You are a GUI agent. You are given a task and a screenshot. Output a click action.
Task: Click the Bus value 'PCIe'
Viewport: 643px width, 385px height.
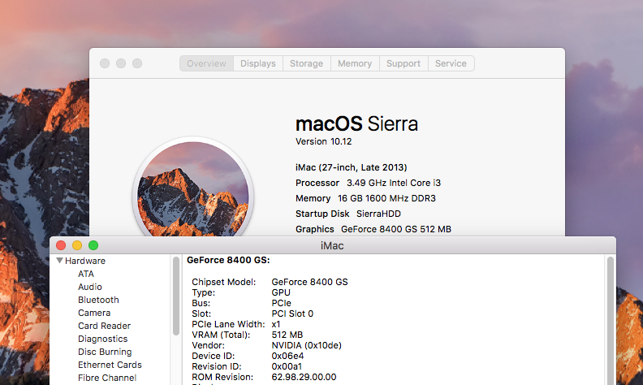(281, 303)
